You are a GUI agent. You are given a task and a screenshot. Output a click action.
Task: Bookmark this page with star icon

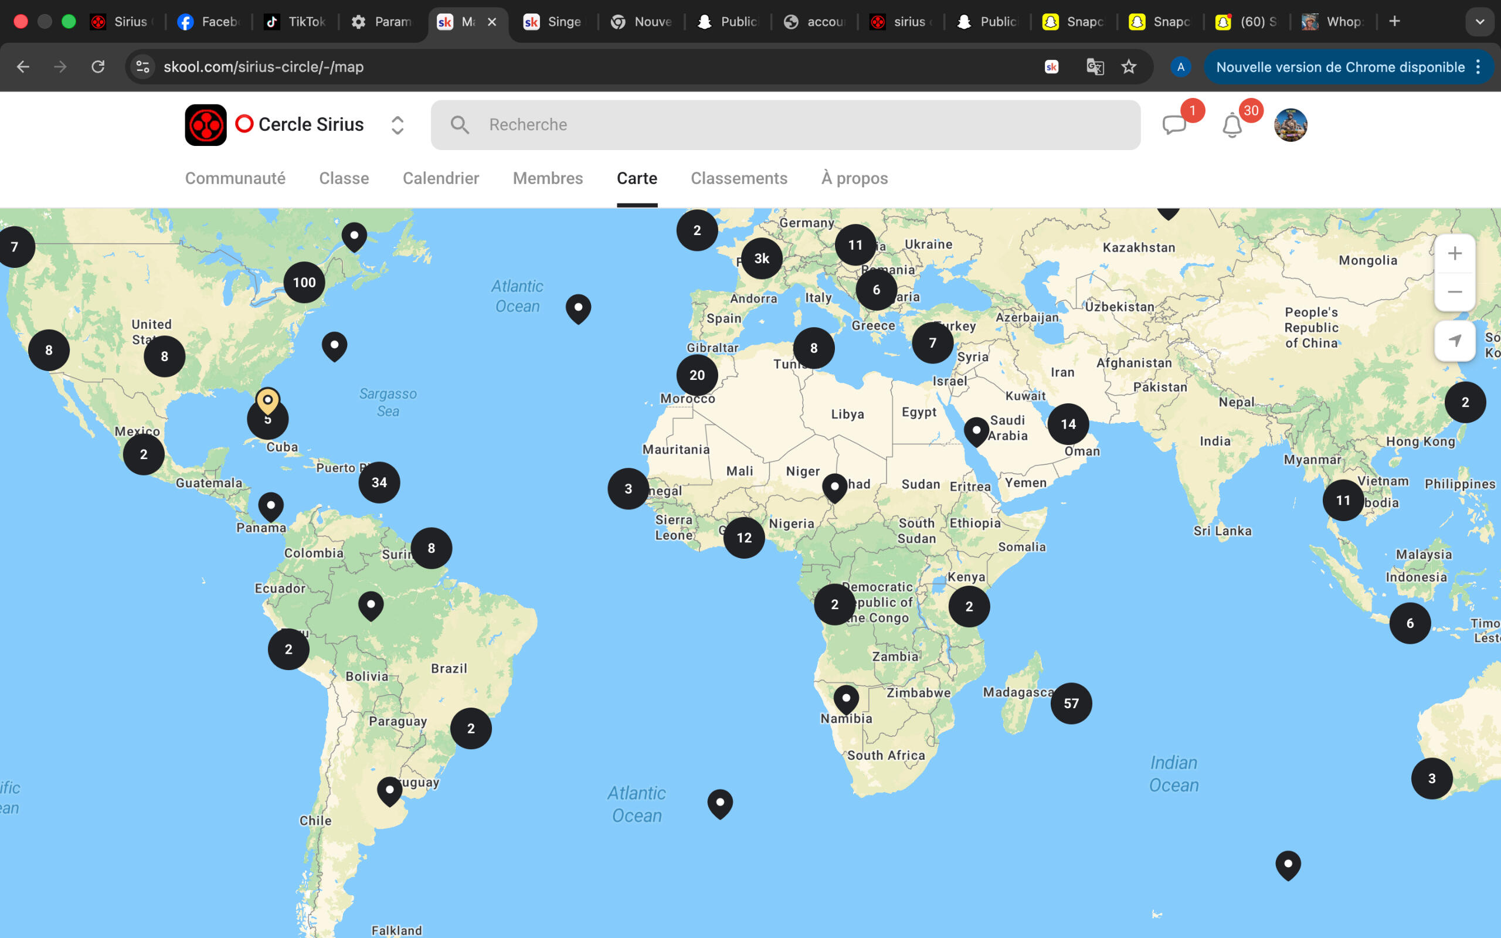(x=1129, y=67)
